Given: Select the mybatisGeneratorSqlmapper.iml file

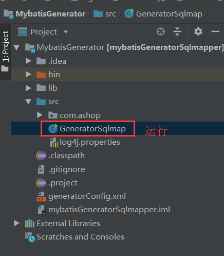Looking at the screenshot, I should tap(104, 210).
